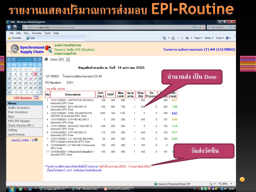Open the Tools menu in menu bar

(47, 33)
